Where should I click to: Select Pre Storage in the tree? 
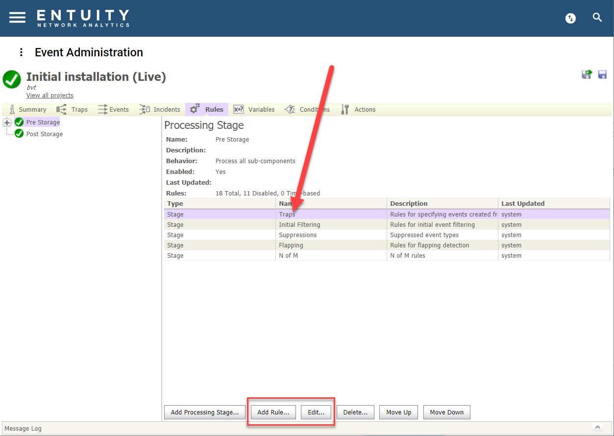click(43, 122)
